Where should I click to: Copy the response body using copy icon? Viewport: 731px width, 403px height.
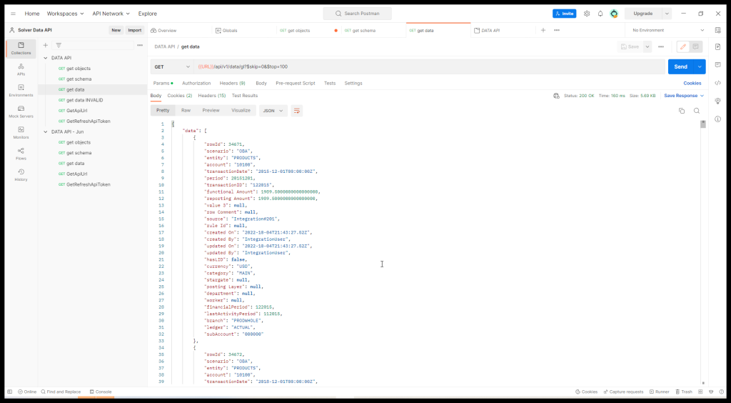(681, 111)
